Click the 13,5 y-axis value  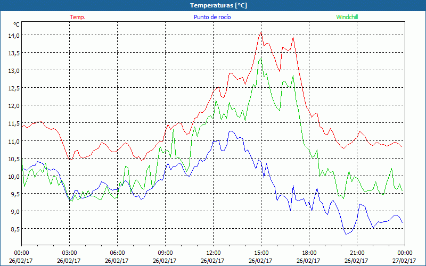14,53
